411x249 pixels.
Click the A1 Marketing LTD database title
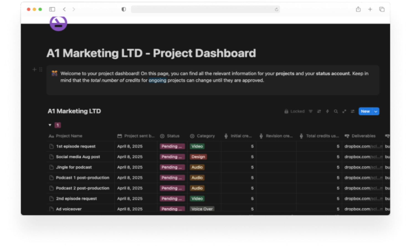click(x=74, y=111)
